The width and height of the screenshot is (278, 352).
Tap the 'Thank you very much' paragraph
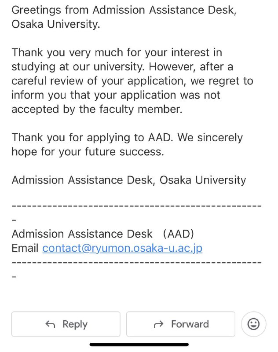[117, 53]
